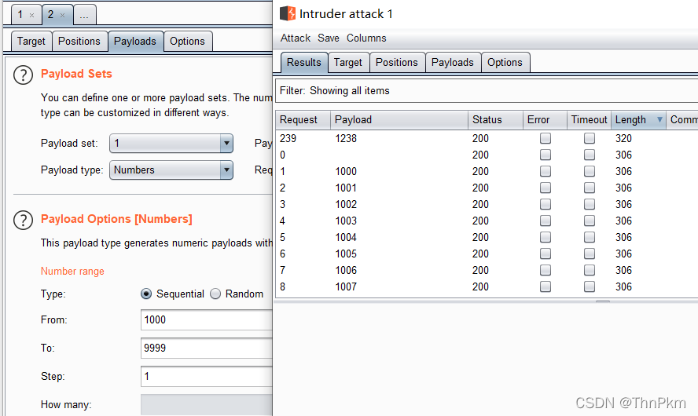Select result row with payload 1006
This screenshot has width=698, height=416.
click(487, 270)
